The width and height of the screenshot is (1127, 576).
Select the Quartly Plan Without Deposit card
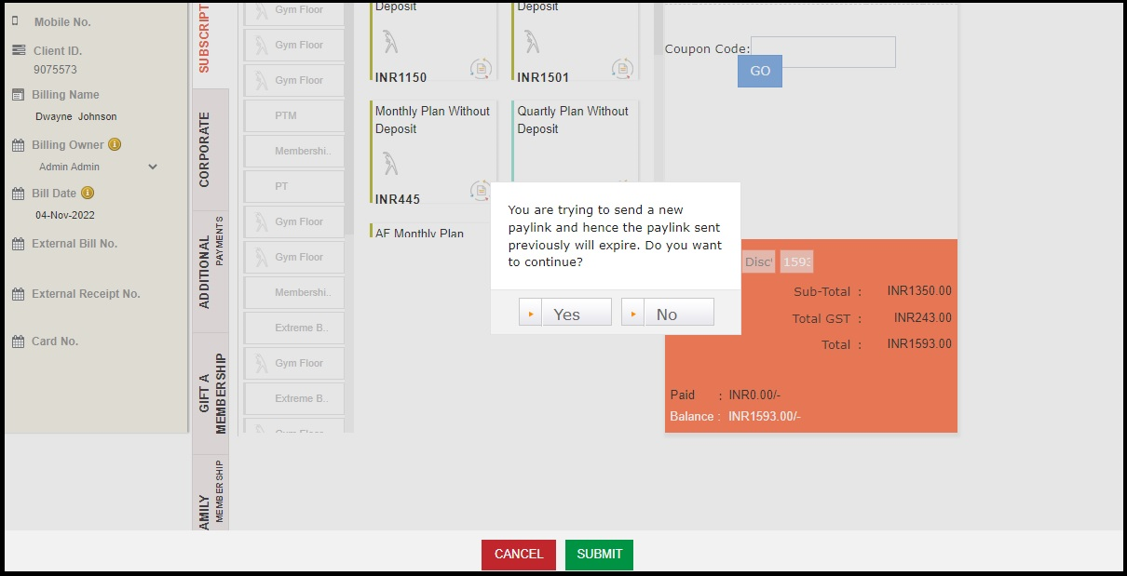(x=576, y=141)
